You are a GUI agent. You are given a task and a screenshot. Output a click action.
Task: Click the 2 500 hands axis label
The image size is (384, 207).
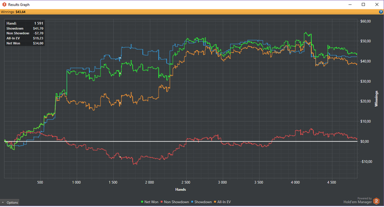click(x=186, y=182)
